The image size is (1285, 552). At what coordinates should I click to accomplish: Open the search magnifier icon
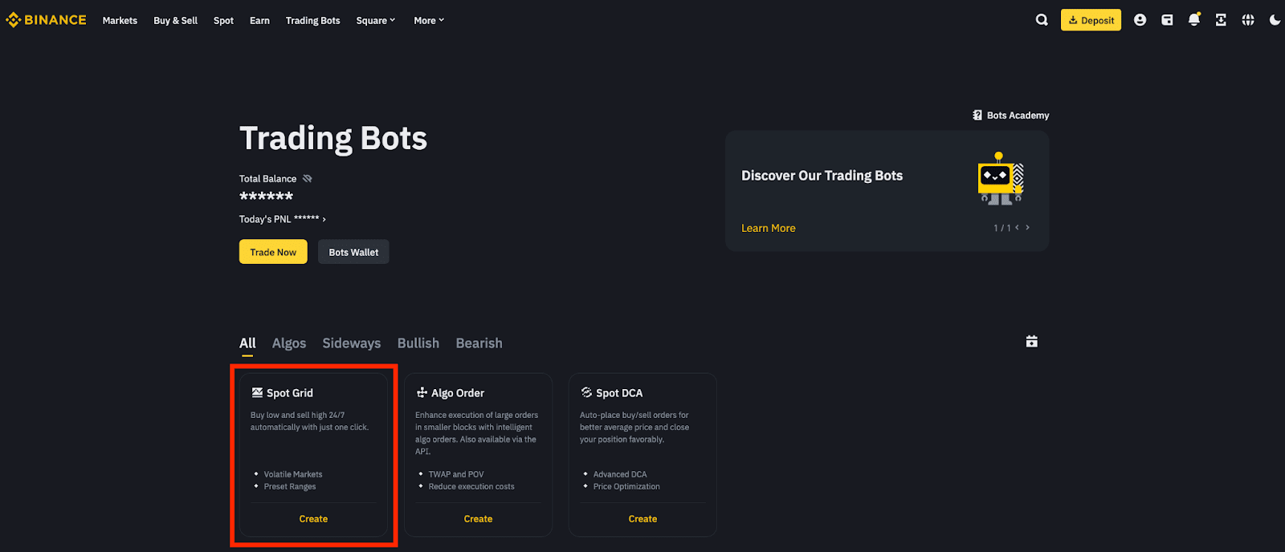(1042, 20)
